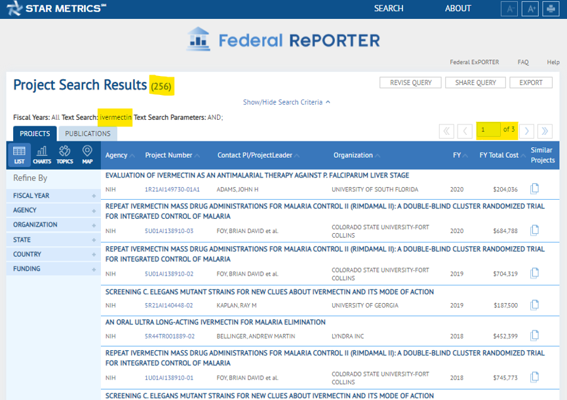
Task: Click the Similar Projects column header
Action: click(542, 155)
